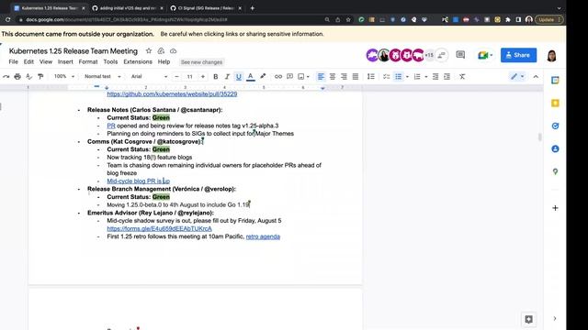This screenshot has width=588, height=330.
Task: Open line and paragraph spacing
Action: pyautogui.click(x=371, y=76)
